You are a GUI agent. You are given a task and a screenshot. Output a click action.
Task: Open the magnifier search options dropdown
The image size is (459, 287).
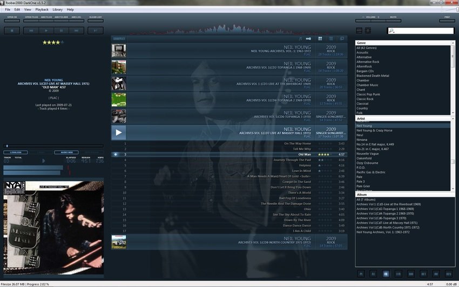click(391, 31)
